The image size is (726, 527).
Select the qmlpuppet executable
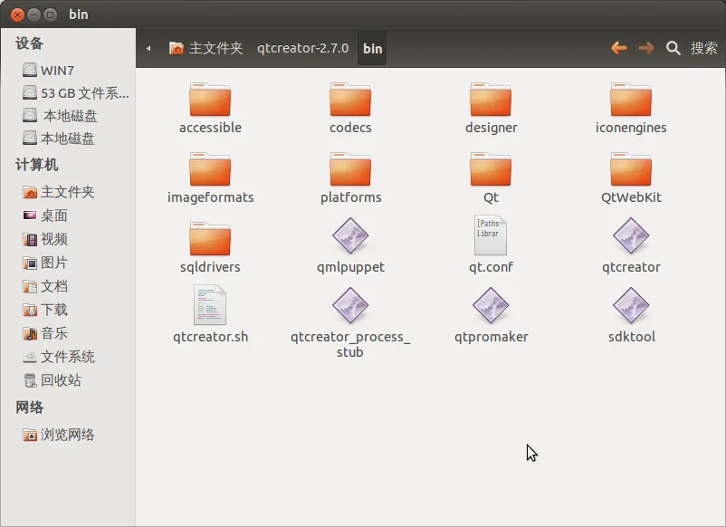[x=350, y=237]
